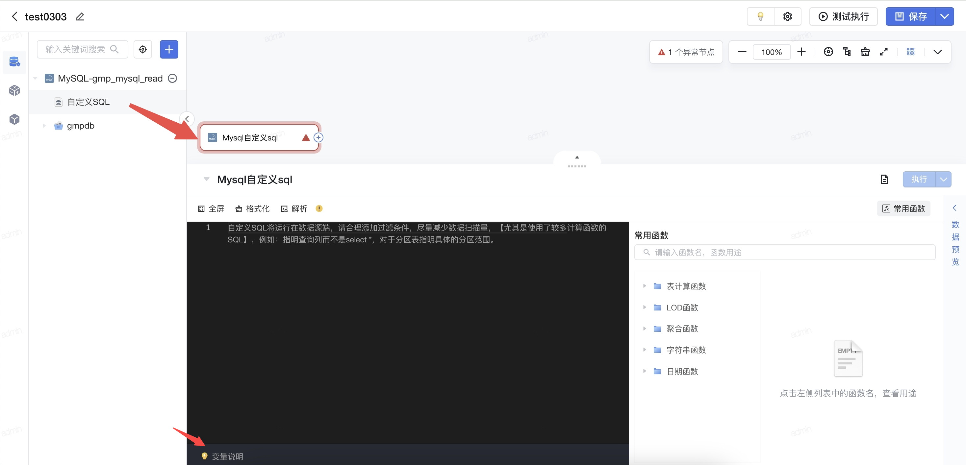Select the Mysql自定义sql canvas node

(x=259, y=137)
